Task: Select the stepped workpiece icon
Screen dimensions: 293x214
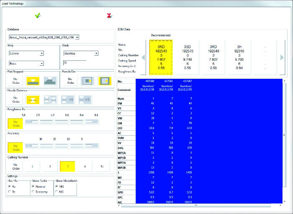Action: 50,81
